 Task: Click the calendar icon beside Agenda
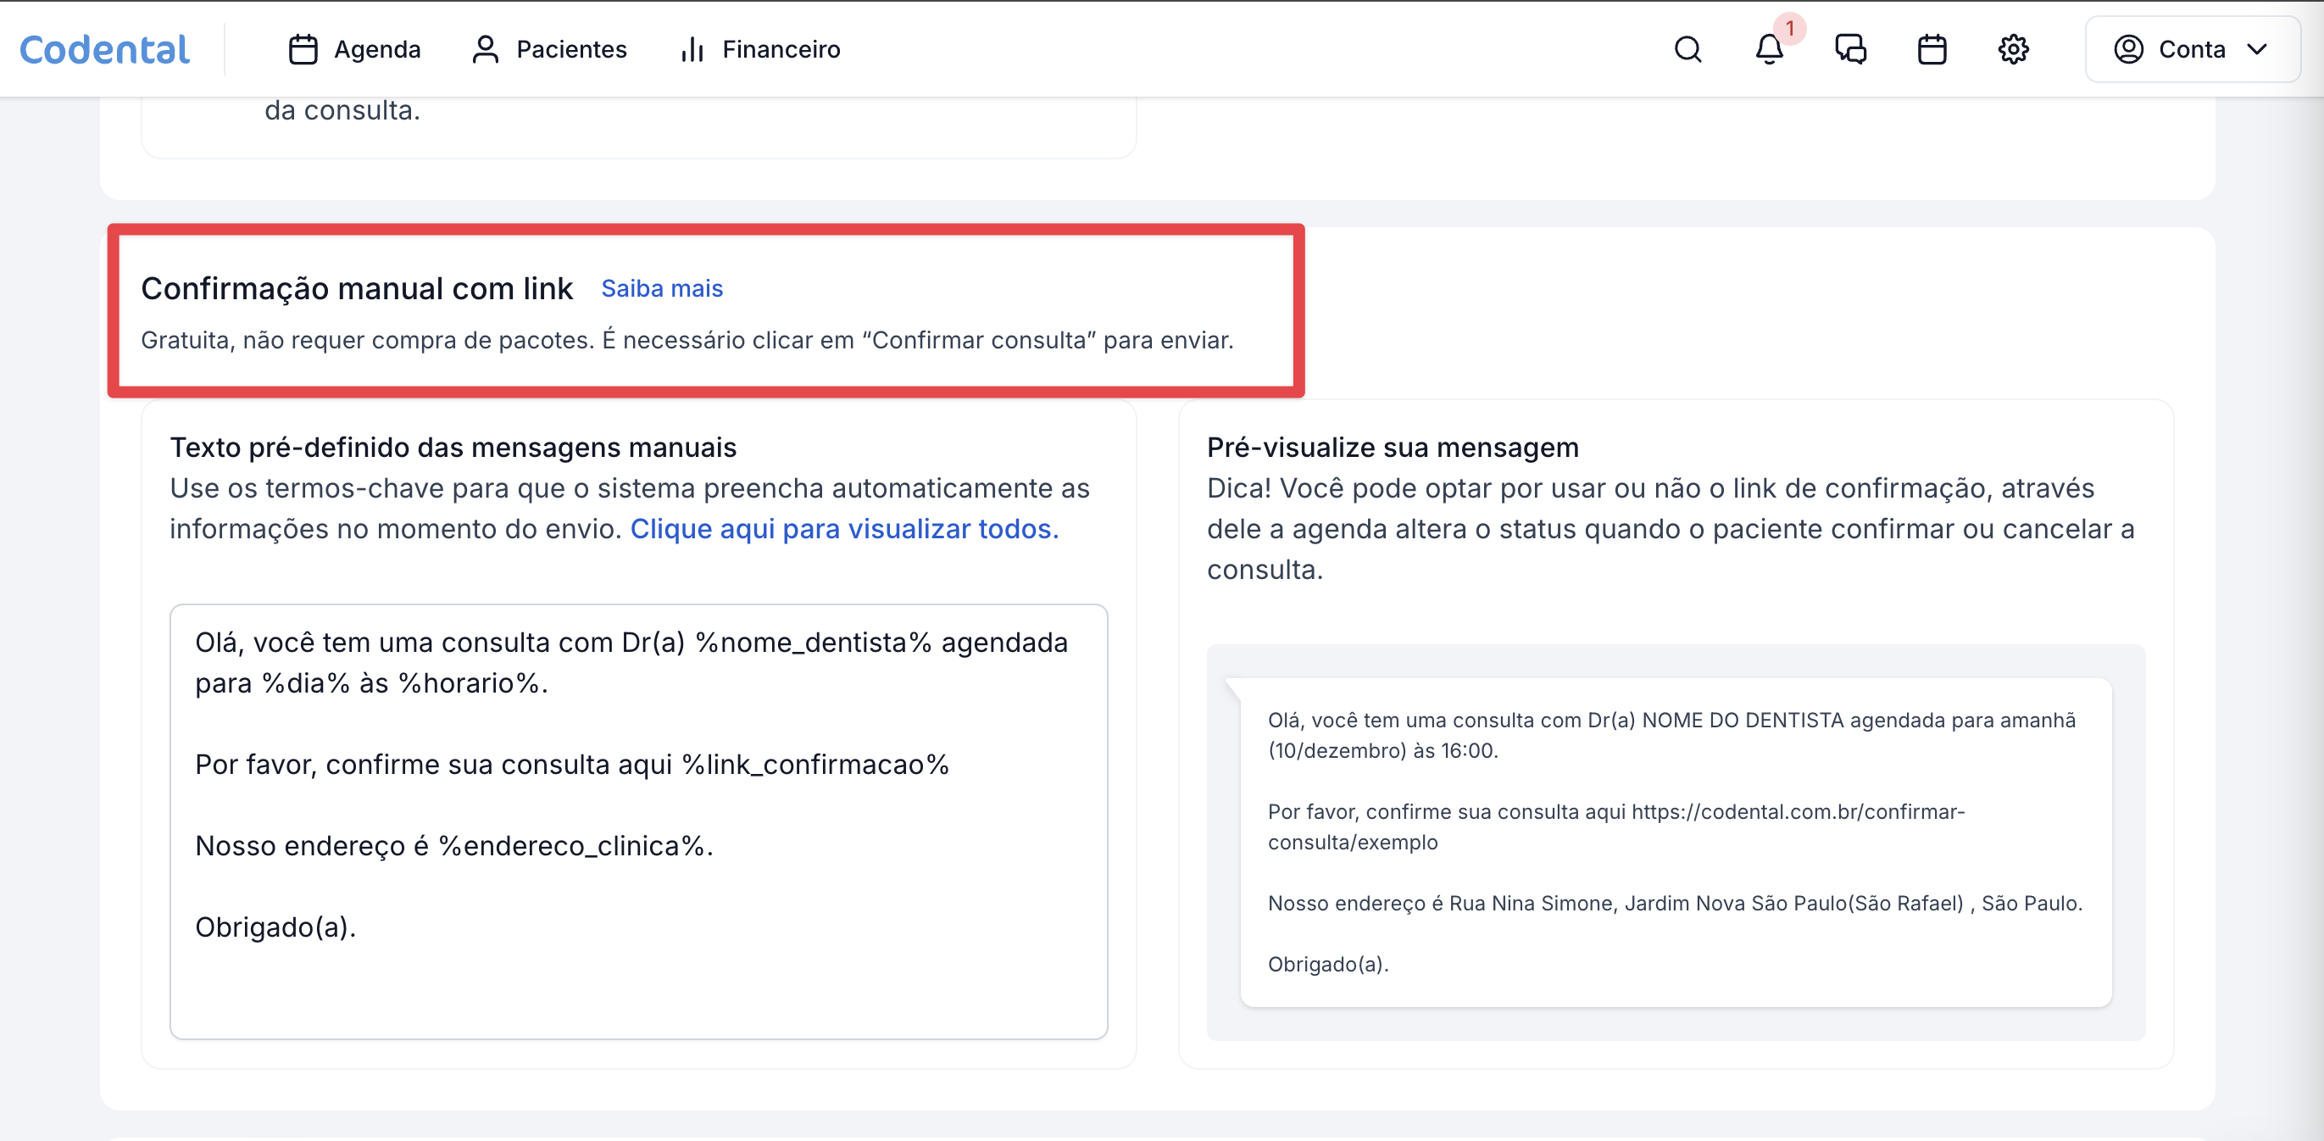[x=303, y=48]
